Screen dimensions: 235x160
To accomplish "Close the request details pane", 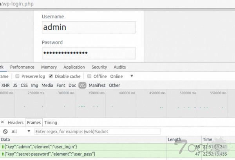I will [x=2, y=123].
